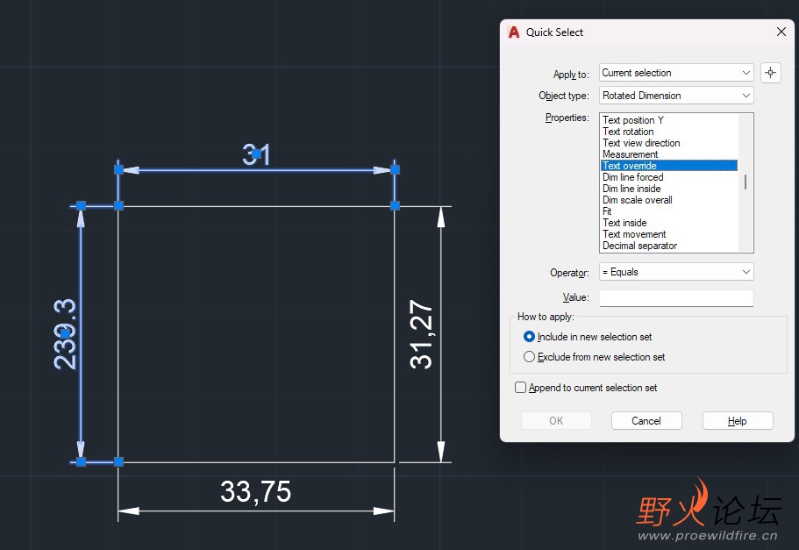The height and width of the screenshot is (550, 799).
Task: Open the Apply to dropdown
Action: [x=676, y=73]
